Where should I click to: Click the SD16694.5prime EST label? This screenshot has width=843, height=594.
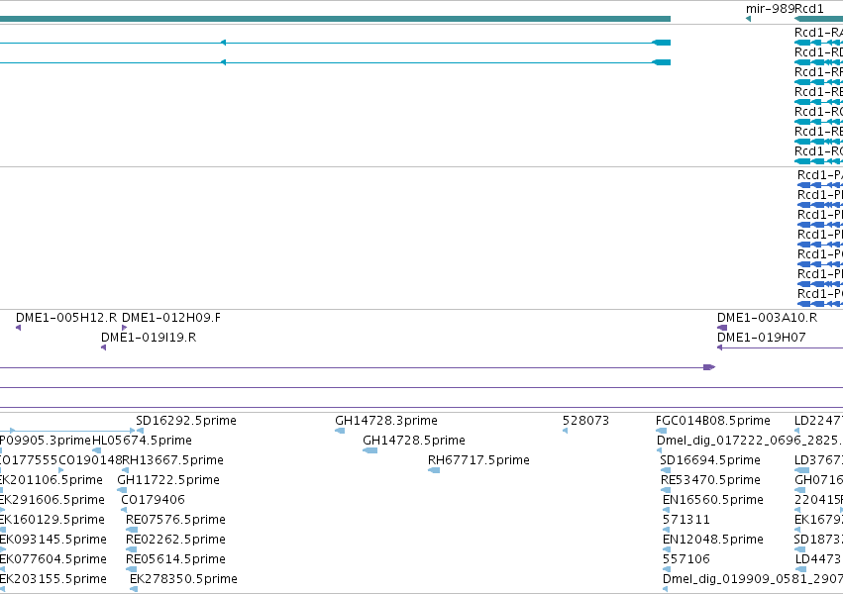click(x=710, y=460)
